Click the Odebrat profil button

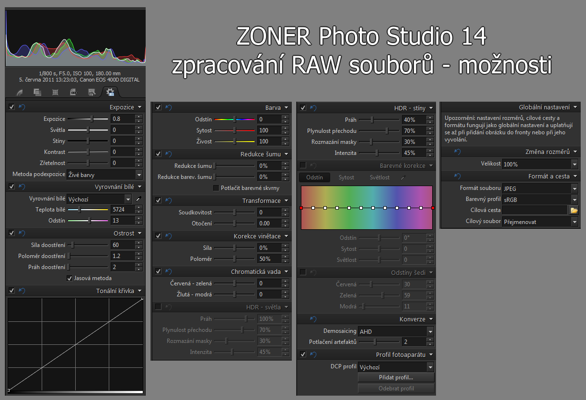coord(396,388)
